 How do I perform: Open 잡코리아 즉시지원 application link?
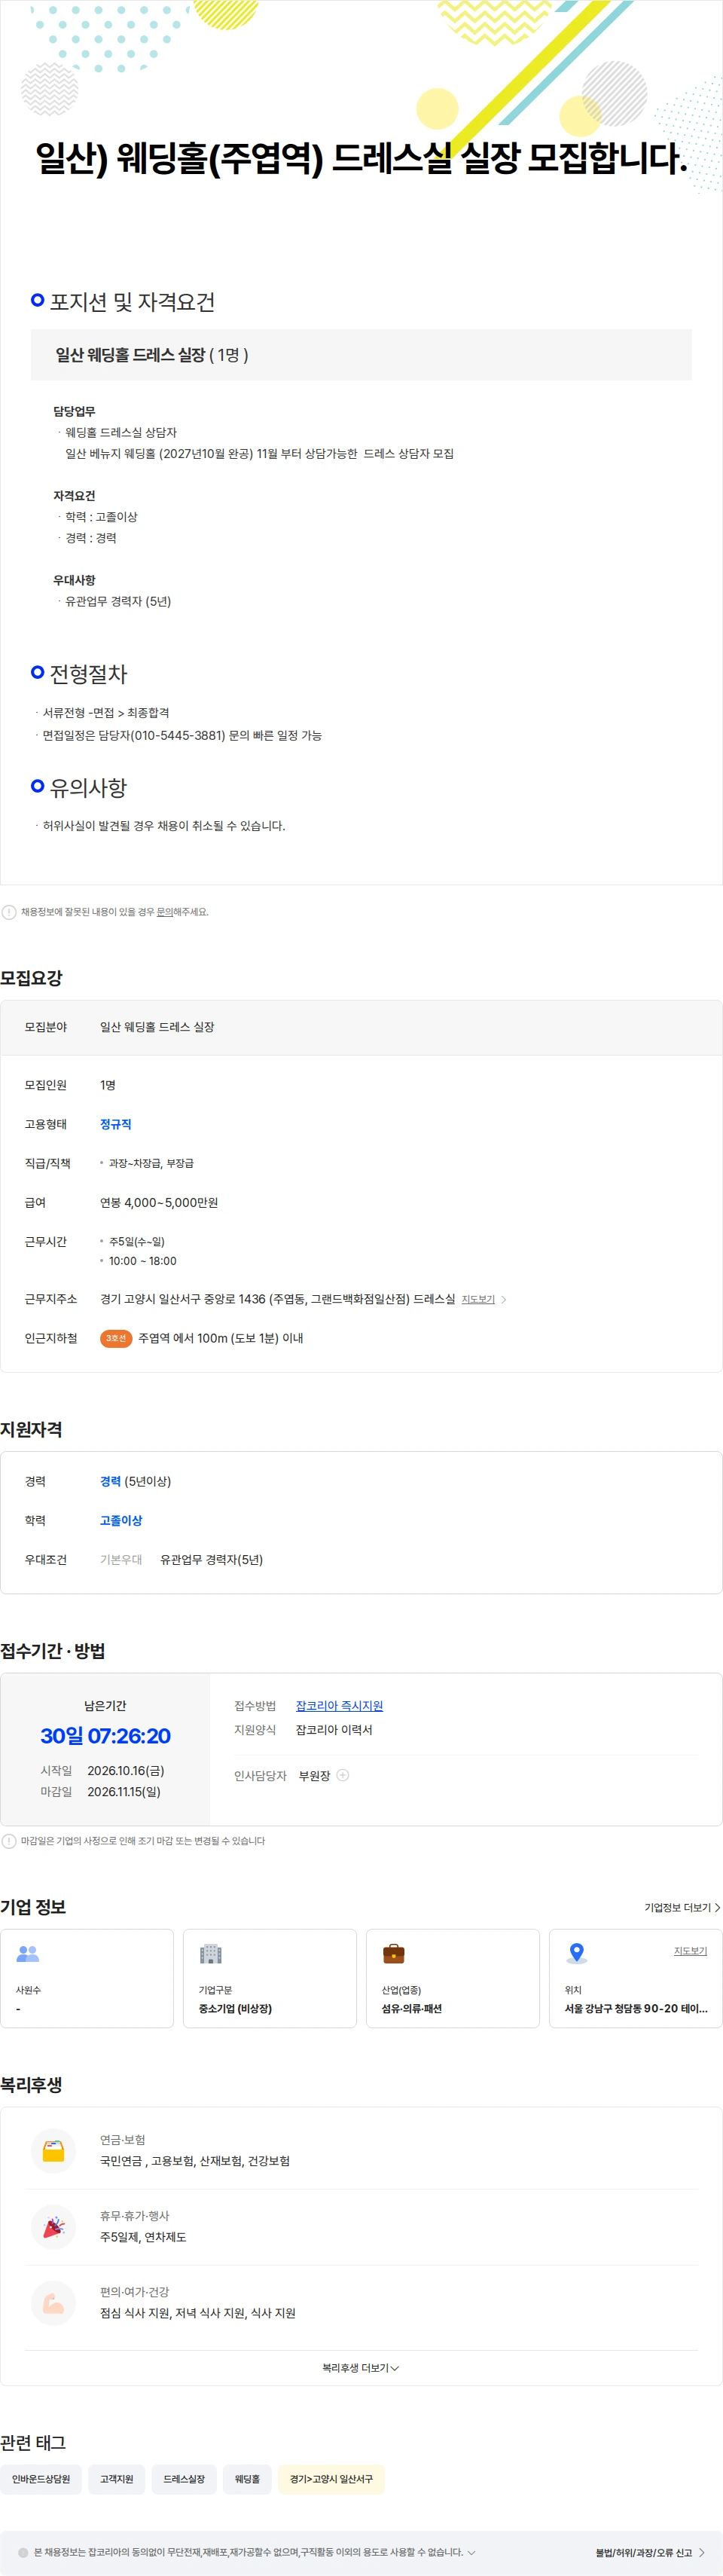point(339,1706)
